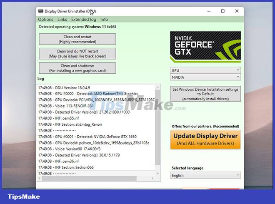Select log line Vbios: Version90 17.46.00.f3
275x204 pixels.
click(69, 149)
